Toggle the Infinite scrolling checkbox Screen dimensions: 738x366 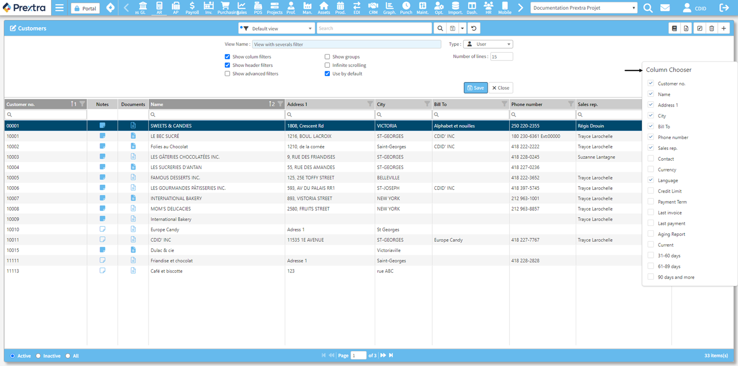click(x=327, y=65)
